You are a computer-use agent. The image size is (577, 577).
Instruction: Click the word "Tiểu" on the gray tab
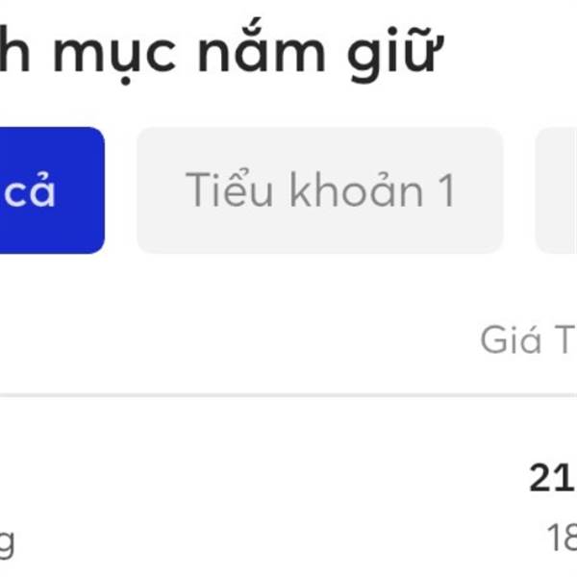click(x=229, y=188)
